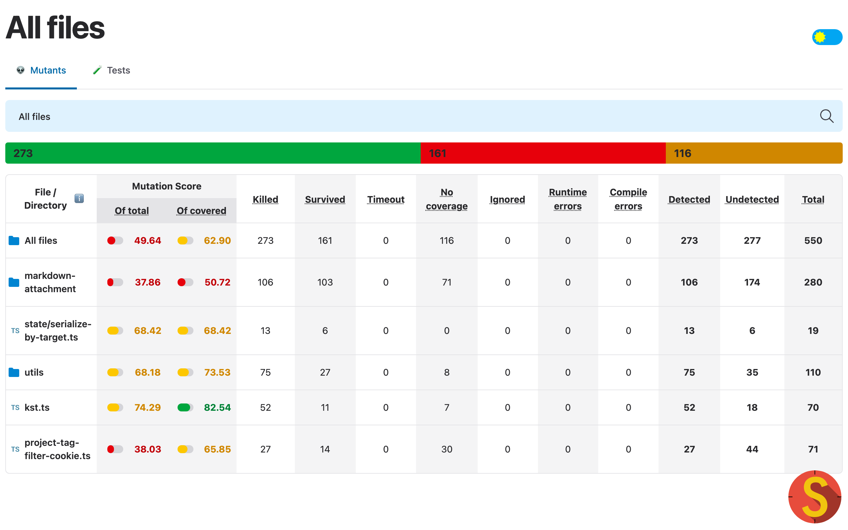Click TS icon beside state/serialize-by-target.ts
The image size is (848, 530).
pos(15,331)
